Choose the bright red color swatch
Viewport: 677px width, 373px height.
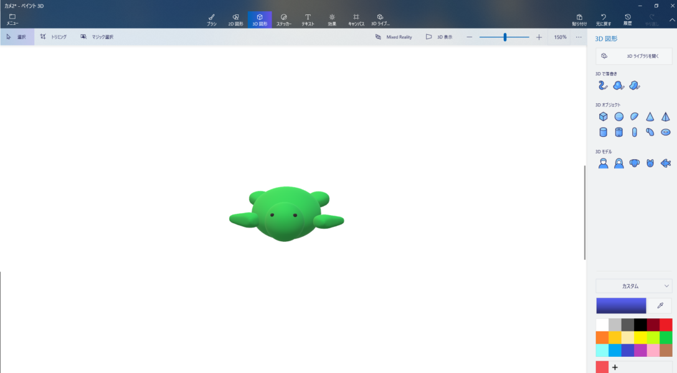point(666,325)
